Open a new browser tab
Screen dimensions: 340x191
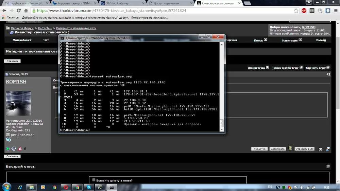247,3
